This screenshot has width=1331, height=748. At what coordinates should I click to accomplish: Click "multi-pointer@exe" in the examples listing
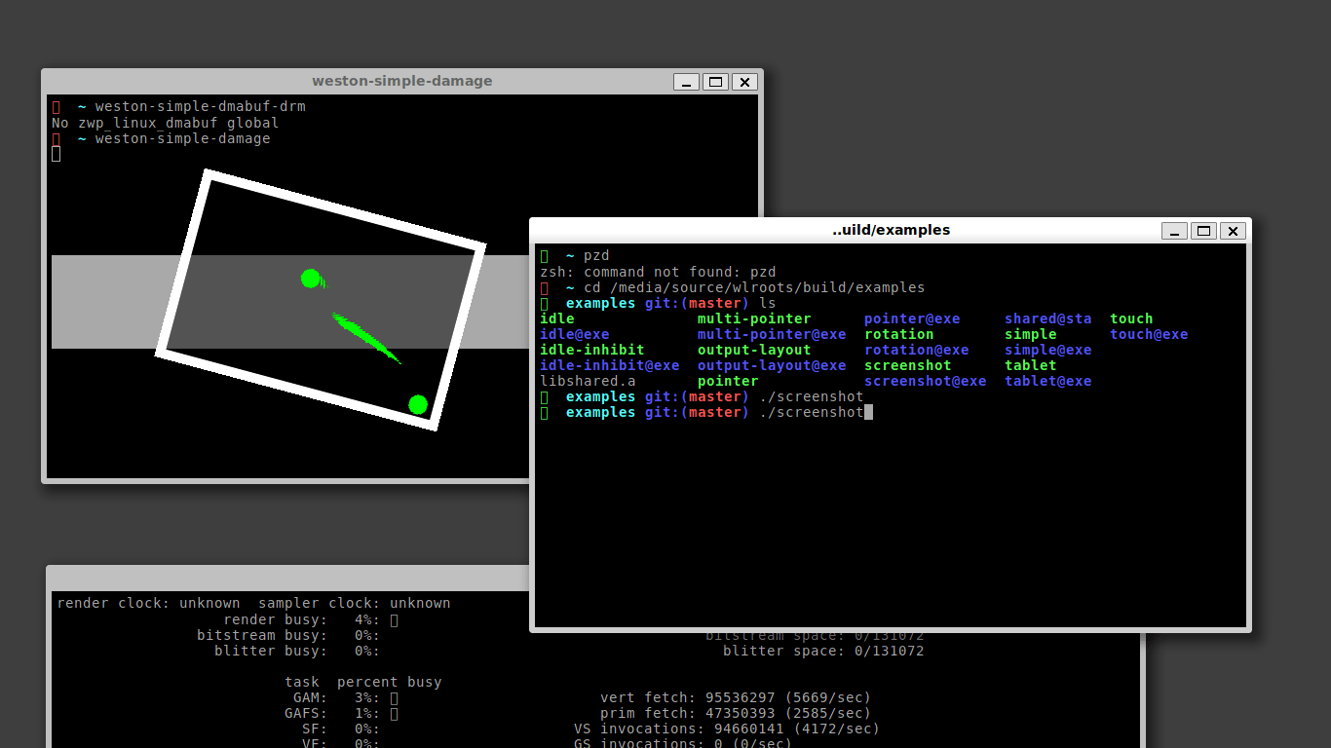click(x=772, y=334)
